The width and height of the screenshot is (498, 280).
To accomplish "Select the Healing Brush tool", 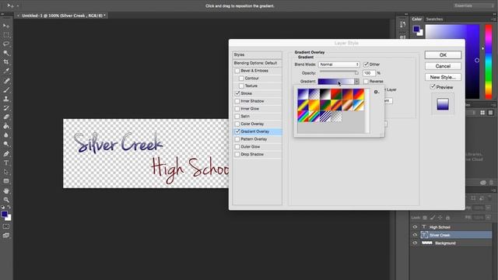I will [6, 81].
